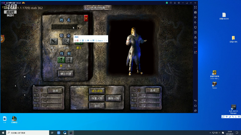Open the 111 file on desktop

[5, 120]
